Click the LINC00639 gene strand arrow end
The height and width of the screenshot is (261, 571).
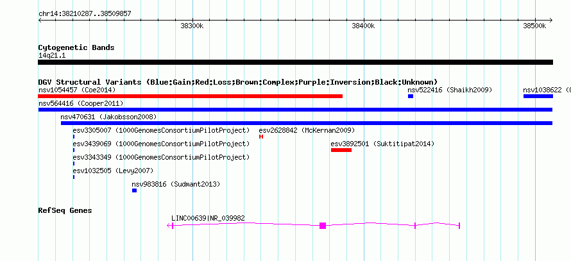[169, 226]
